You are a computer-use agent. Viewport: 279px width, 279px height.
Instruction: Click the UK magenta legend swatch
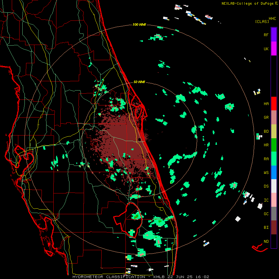pos(274,49)
